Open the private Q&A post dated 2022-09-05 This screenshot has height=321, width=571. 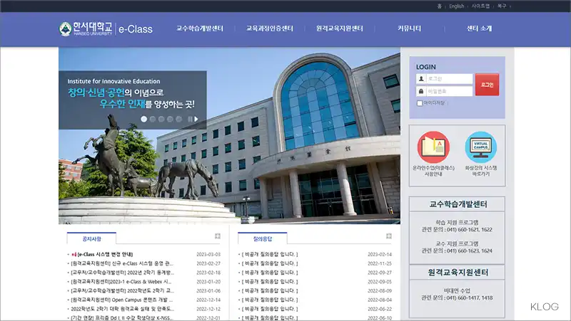coord(270,281)
